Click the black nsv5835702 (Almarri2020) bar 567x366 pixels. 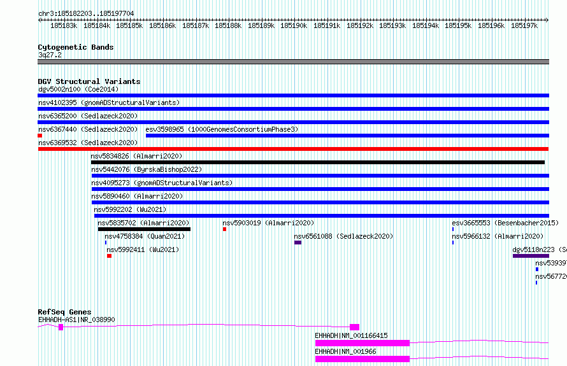[144, 229]
